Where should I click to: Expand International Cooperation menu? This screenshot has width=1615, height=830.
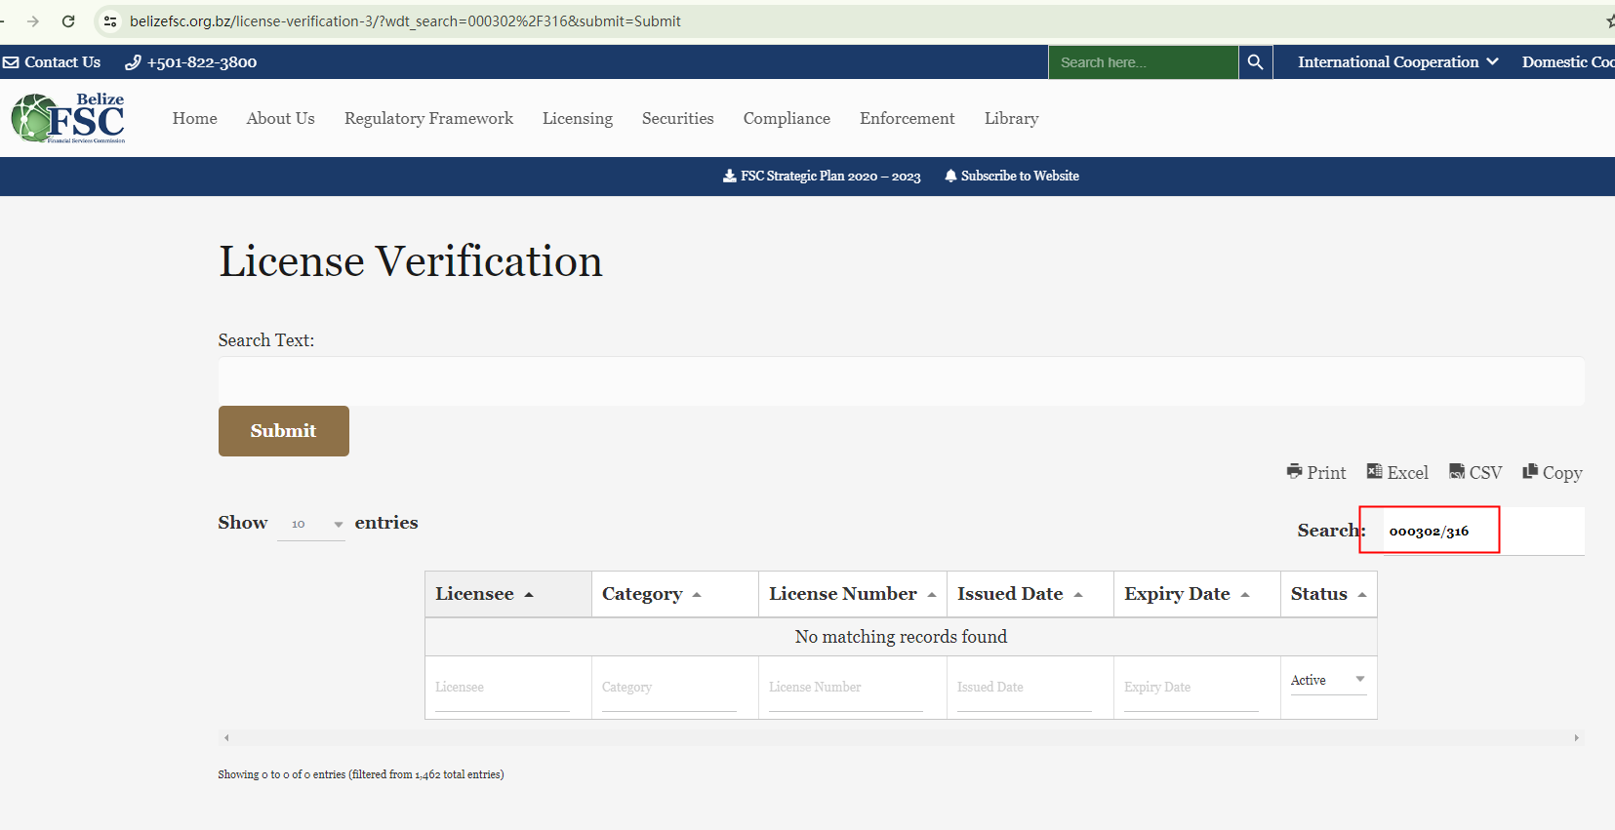tap(1396, 62)
